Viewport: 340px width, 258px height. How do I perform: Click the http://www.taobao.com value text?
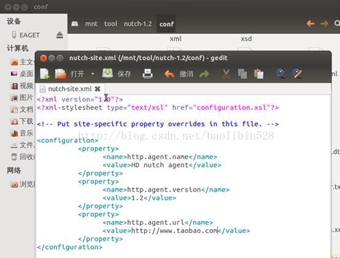[x=174, y=230]
